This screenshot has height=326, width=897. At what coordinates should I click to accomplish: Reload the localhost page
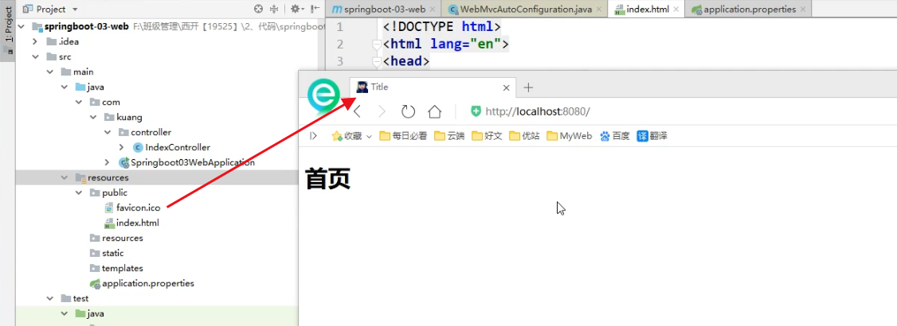408,111
